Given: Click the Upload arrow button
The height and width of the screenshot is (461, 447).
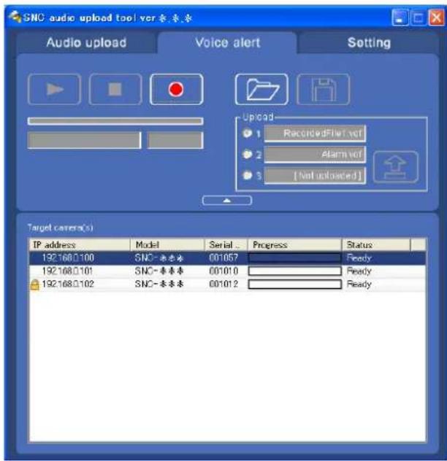Looking at the screenshot, I should 396,167.
